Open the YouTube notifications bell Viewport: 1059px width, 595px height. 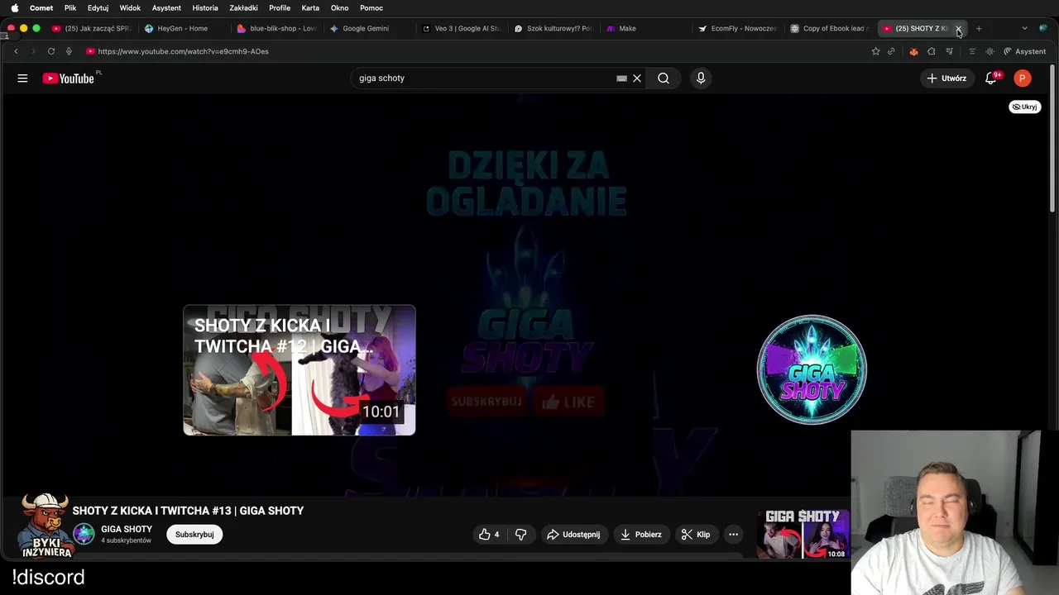click(x=991, y=78)
